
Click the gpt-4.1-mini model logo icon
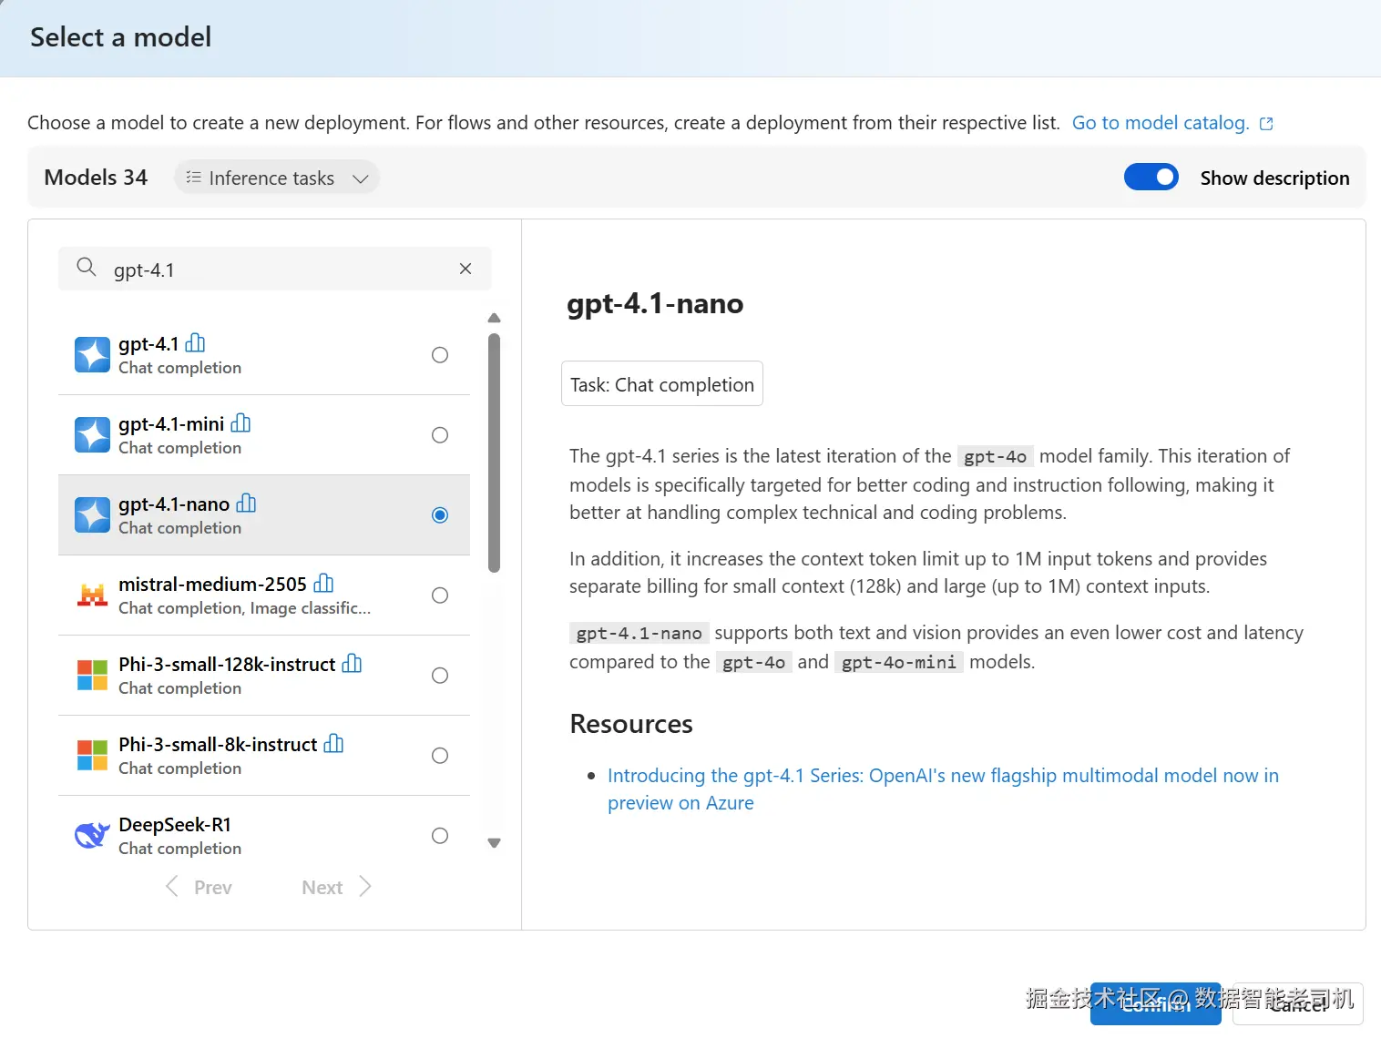[x=92, y=434]
